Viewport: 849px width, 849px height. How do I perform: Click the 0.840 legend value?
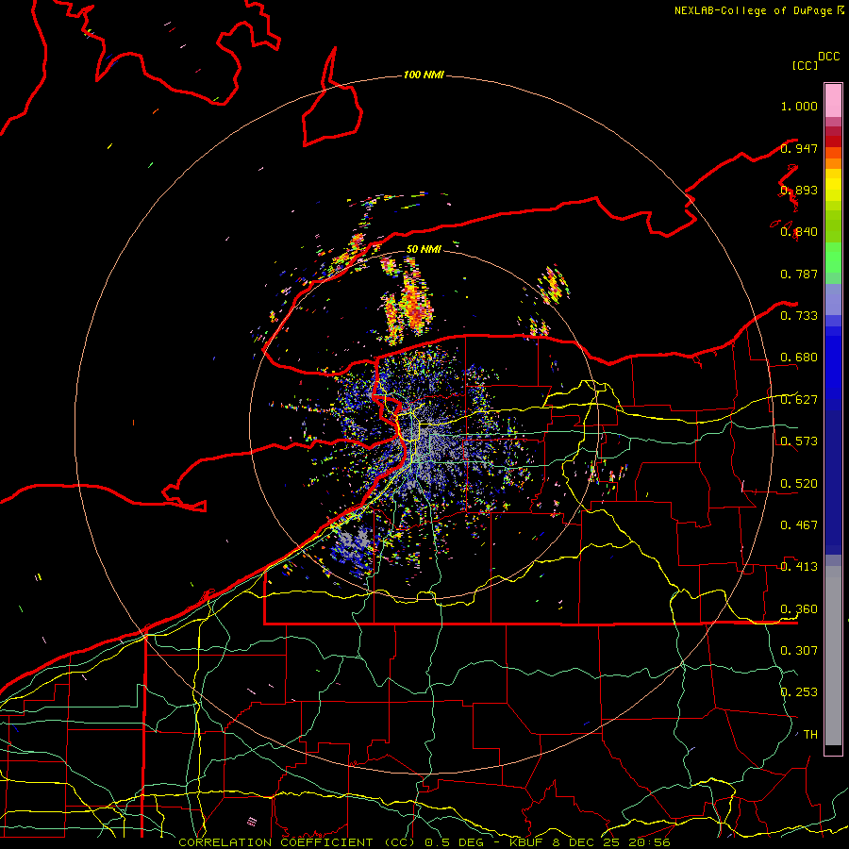point(799,232)
